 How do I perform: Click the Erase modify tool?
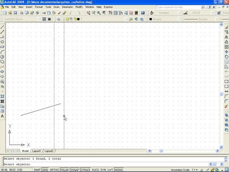click(226, 27)
